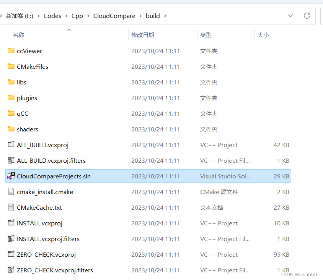Select ZERO_CHECK.vcxproj.filters file name
This screenshot has width=323, height=280.
click(x=55, y=270)
